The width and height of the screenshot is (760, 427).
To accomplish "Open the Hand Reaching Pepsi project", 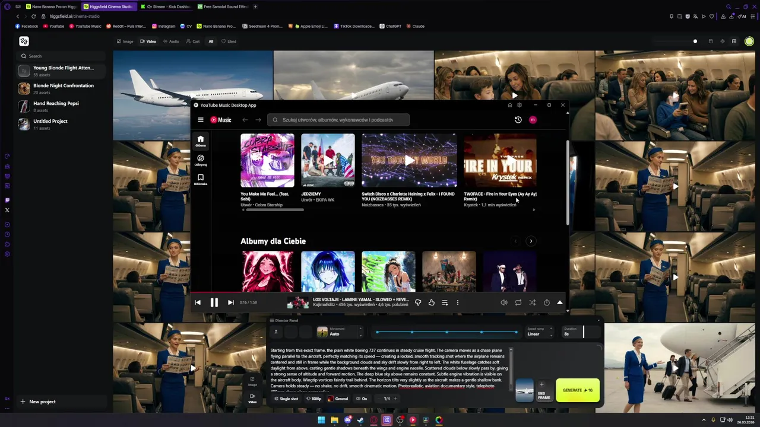I will click(62, 106).
